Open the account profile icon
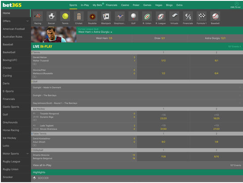 coord(236,4)
